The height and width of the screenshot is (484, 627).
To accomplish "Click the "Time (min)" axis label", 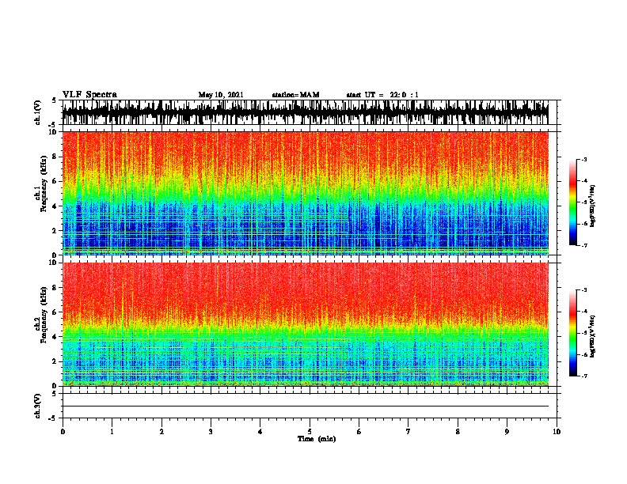I will tap(317, 439).
